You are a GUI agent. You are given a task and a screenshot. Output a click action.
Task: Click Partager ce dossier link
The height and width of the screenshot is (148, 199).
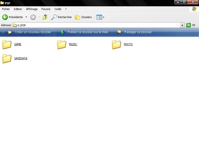138,32
